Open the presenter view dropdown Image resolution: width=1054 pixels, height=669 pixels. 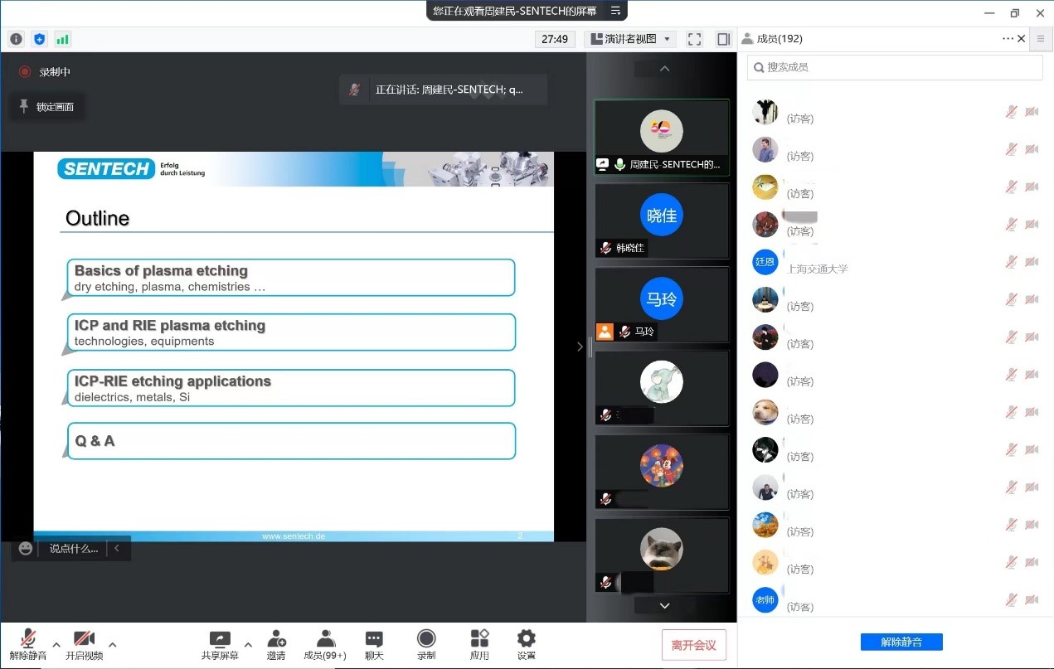click(x=630, y=39)
